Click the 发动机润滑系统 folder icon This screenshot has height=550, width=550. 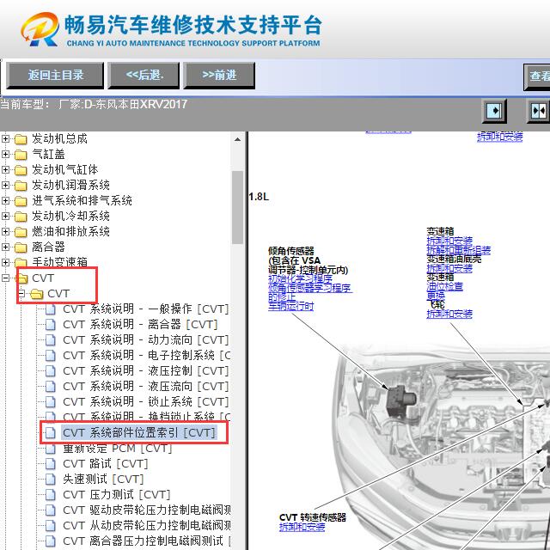coord(21,186)
